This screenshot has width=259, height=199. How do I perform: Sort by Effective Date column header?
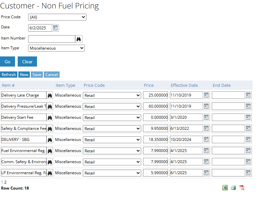click(x=184, y=85)
